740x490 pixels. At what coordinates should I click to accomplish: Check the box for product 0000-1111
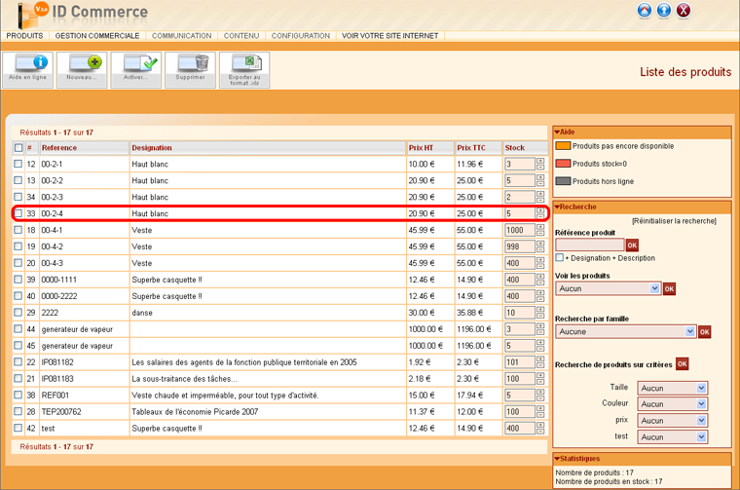(18, 280)
